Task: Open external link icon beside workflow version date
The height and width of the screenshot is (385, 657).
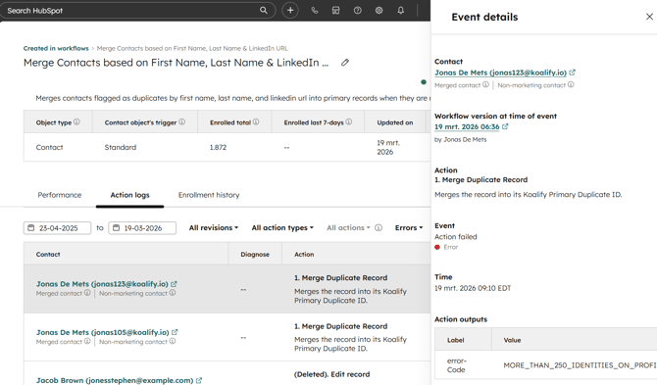Action: tap(505, 126)
